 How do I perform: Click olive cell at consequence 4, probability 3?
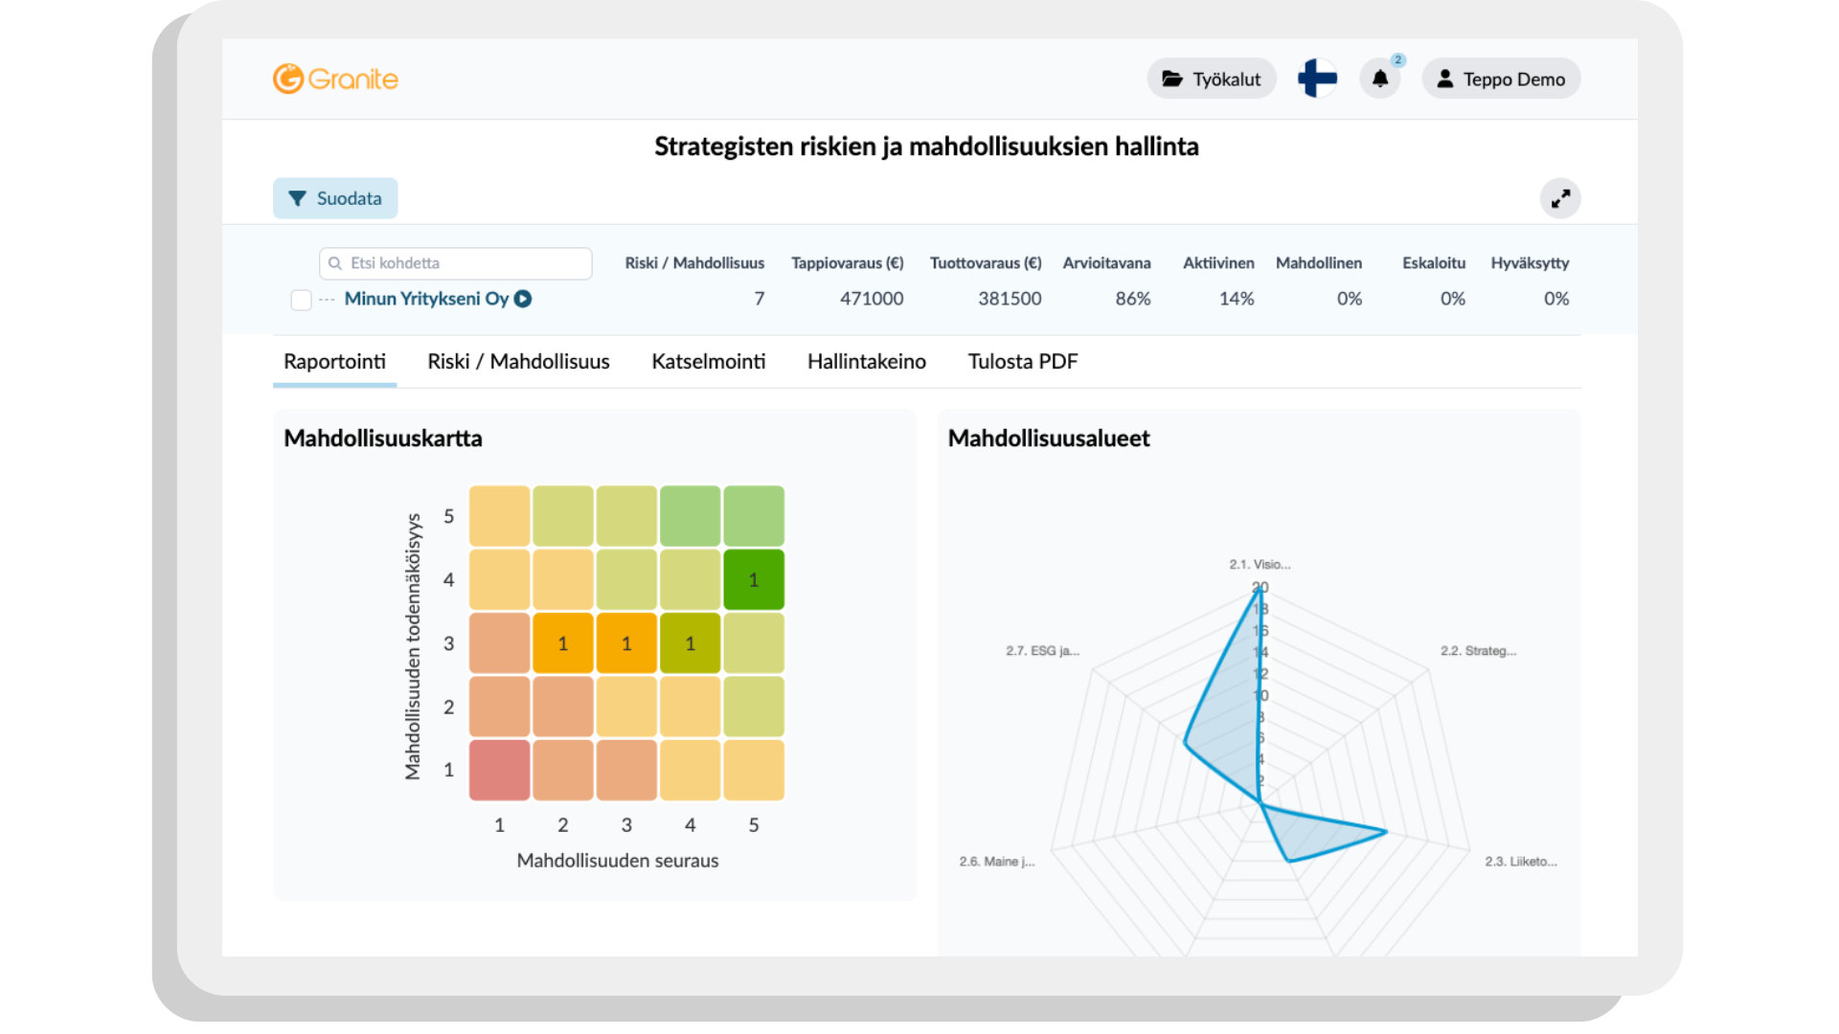tap(690, 643)
